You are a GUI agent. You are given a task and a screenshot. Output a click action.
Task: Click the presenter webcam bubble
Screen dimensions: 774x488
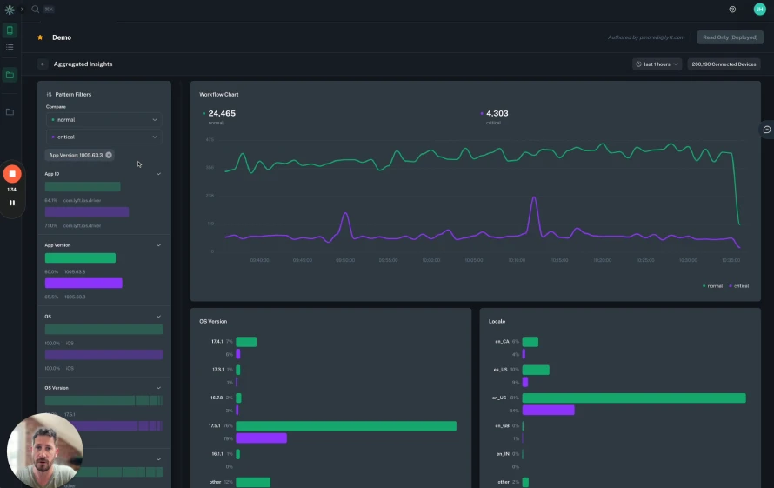click(x=45, y=450)
